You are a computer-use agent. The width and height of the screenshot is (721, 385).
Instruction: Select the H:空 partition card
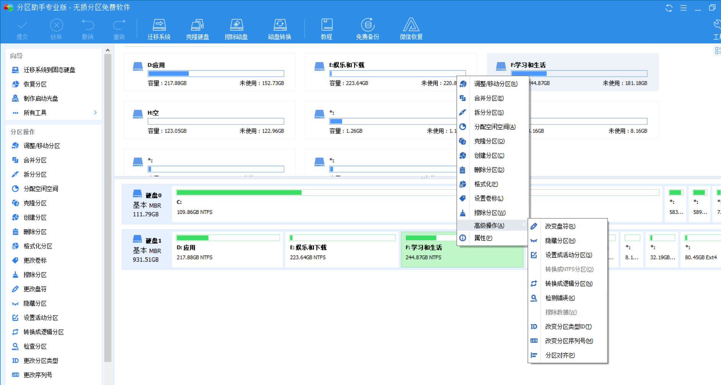209,120
